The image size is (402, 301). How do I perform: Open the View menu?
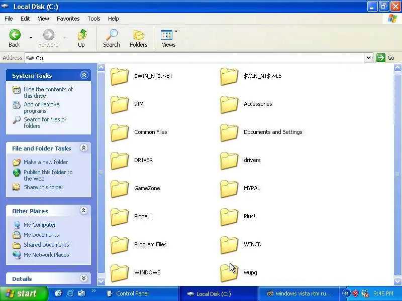click(43, 19)
